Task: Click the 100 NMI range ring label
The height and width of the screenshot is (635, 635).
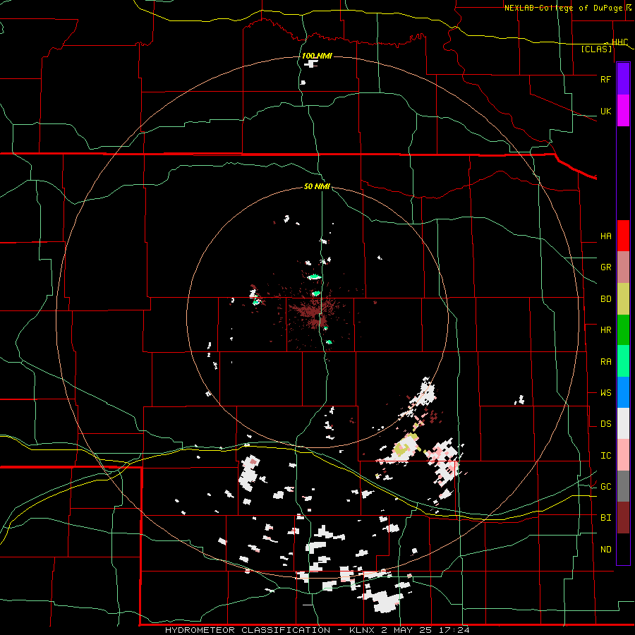Action: coord(317,56)
